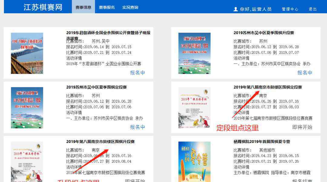Open 吴中区夏季围棋定段赛 poster thumbnail
Viewport: 327px width, 182px height.
[x=27, y=108]
